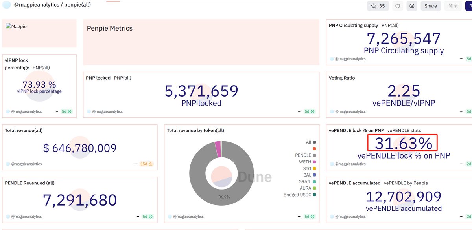This screenshot has width=472, height=230.
Task: Click the STG yellow legend color swatch
Action: click(314, 168)
